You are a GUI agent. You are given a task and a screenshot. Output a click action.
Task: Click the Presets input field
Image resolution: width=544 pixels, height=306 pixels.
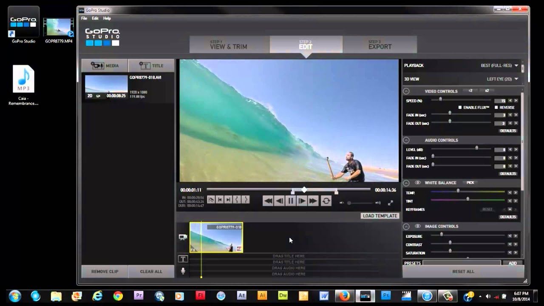(x=462, y=263)
